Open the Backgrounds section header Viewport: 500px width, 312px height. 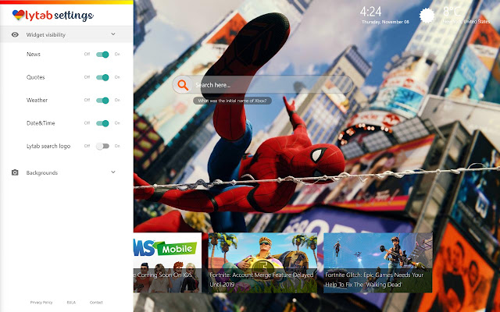pos(66,172)
